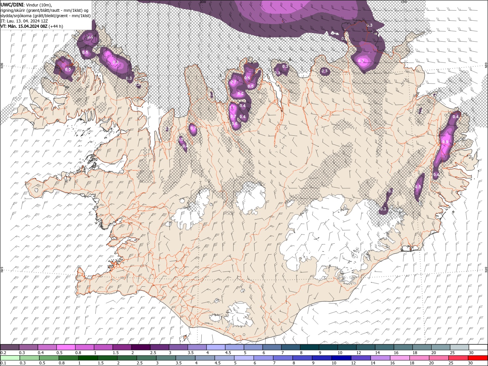This screenshot has width=488, height=366.
Task: Click the 'slydda/snjókoma' legend description line
Action: click(46, 16)
